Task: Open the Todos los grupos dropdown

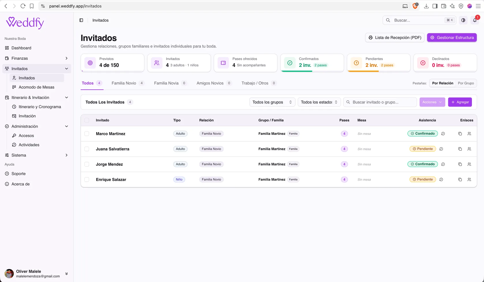Action: [272, 102]
